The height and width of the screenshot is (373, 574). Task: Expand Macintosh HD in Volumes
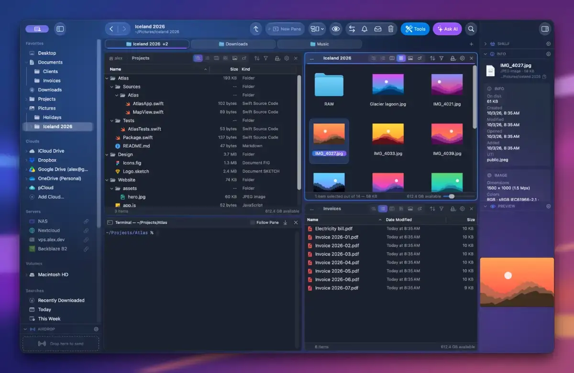coord(26,274)
